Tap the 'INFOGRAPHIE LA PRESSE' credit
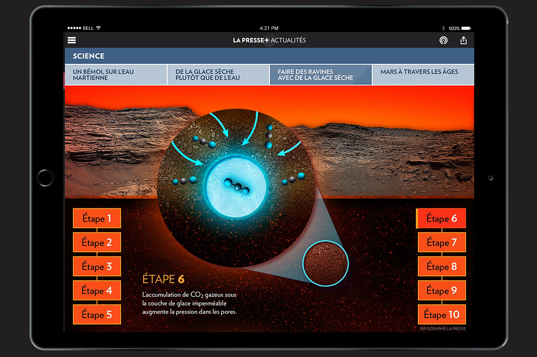 (443, 329)
